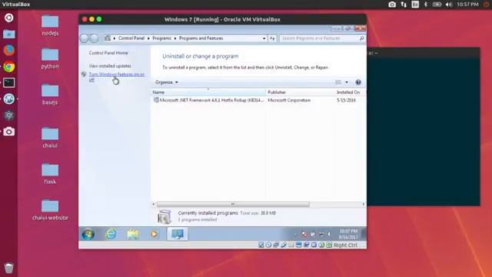Select the chaiui desktop folder
Image resolution: width=492 pixels, height=277 pixels.
tap(50, 138)
